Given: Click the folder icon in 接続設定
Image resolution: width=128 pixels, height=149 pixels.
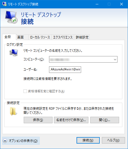Looking at the screenshot, I should point(13,111).
